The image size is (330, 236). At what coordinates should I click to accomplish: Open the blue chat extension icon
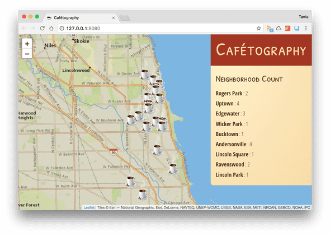(x=297, y=28)
